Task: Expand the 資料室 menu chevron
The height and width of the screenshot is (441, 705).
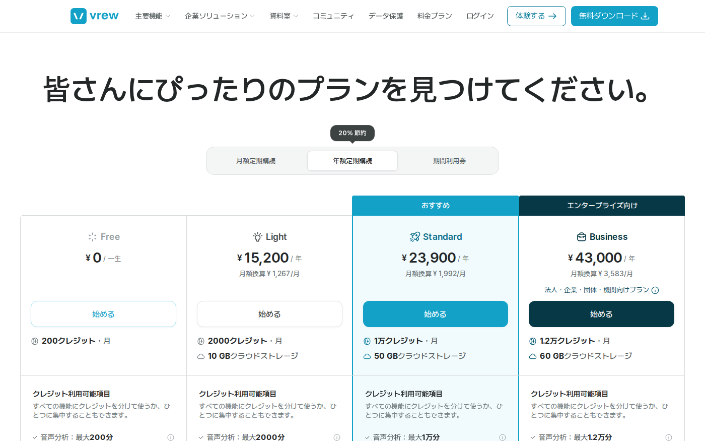Action: tap(296, 16)
